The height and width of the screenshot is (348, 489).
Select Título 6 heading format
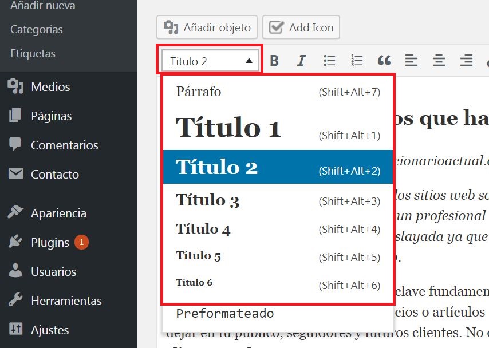[x=278, y=283]
